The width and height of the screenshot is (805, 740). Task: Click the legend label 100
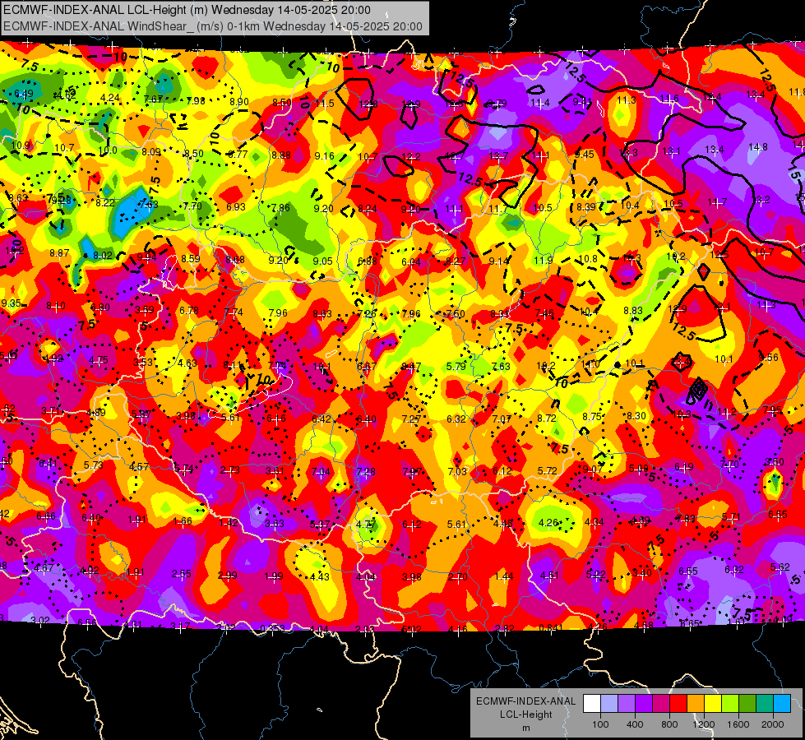(x=600, y=724)
